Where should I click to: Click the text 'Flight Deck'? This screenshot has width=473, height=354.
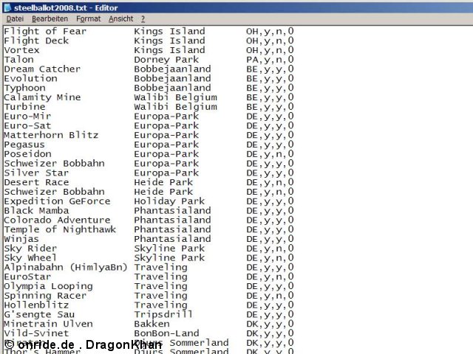[x=36, y=41]
